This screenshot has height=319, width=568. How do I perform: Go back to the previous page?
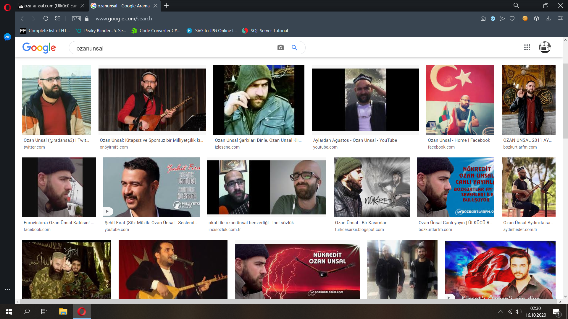(22, 19)
